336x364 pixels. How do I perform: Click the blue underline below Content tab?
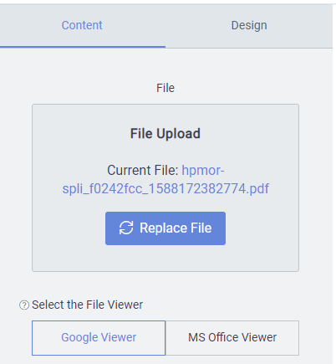click(x=83, y=47)
